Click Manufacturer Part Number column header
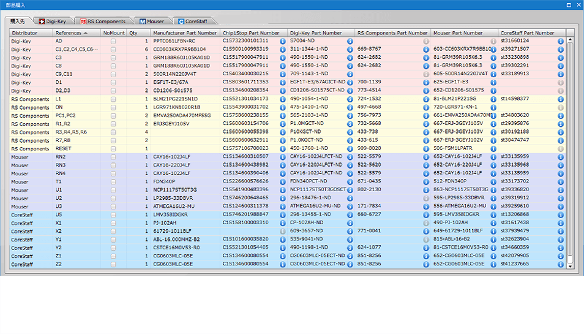 tap(185, 33)
